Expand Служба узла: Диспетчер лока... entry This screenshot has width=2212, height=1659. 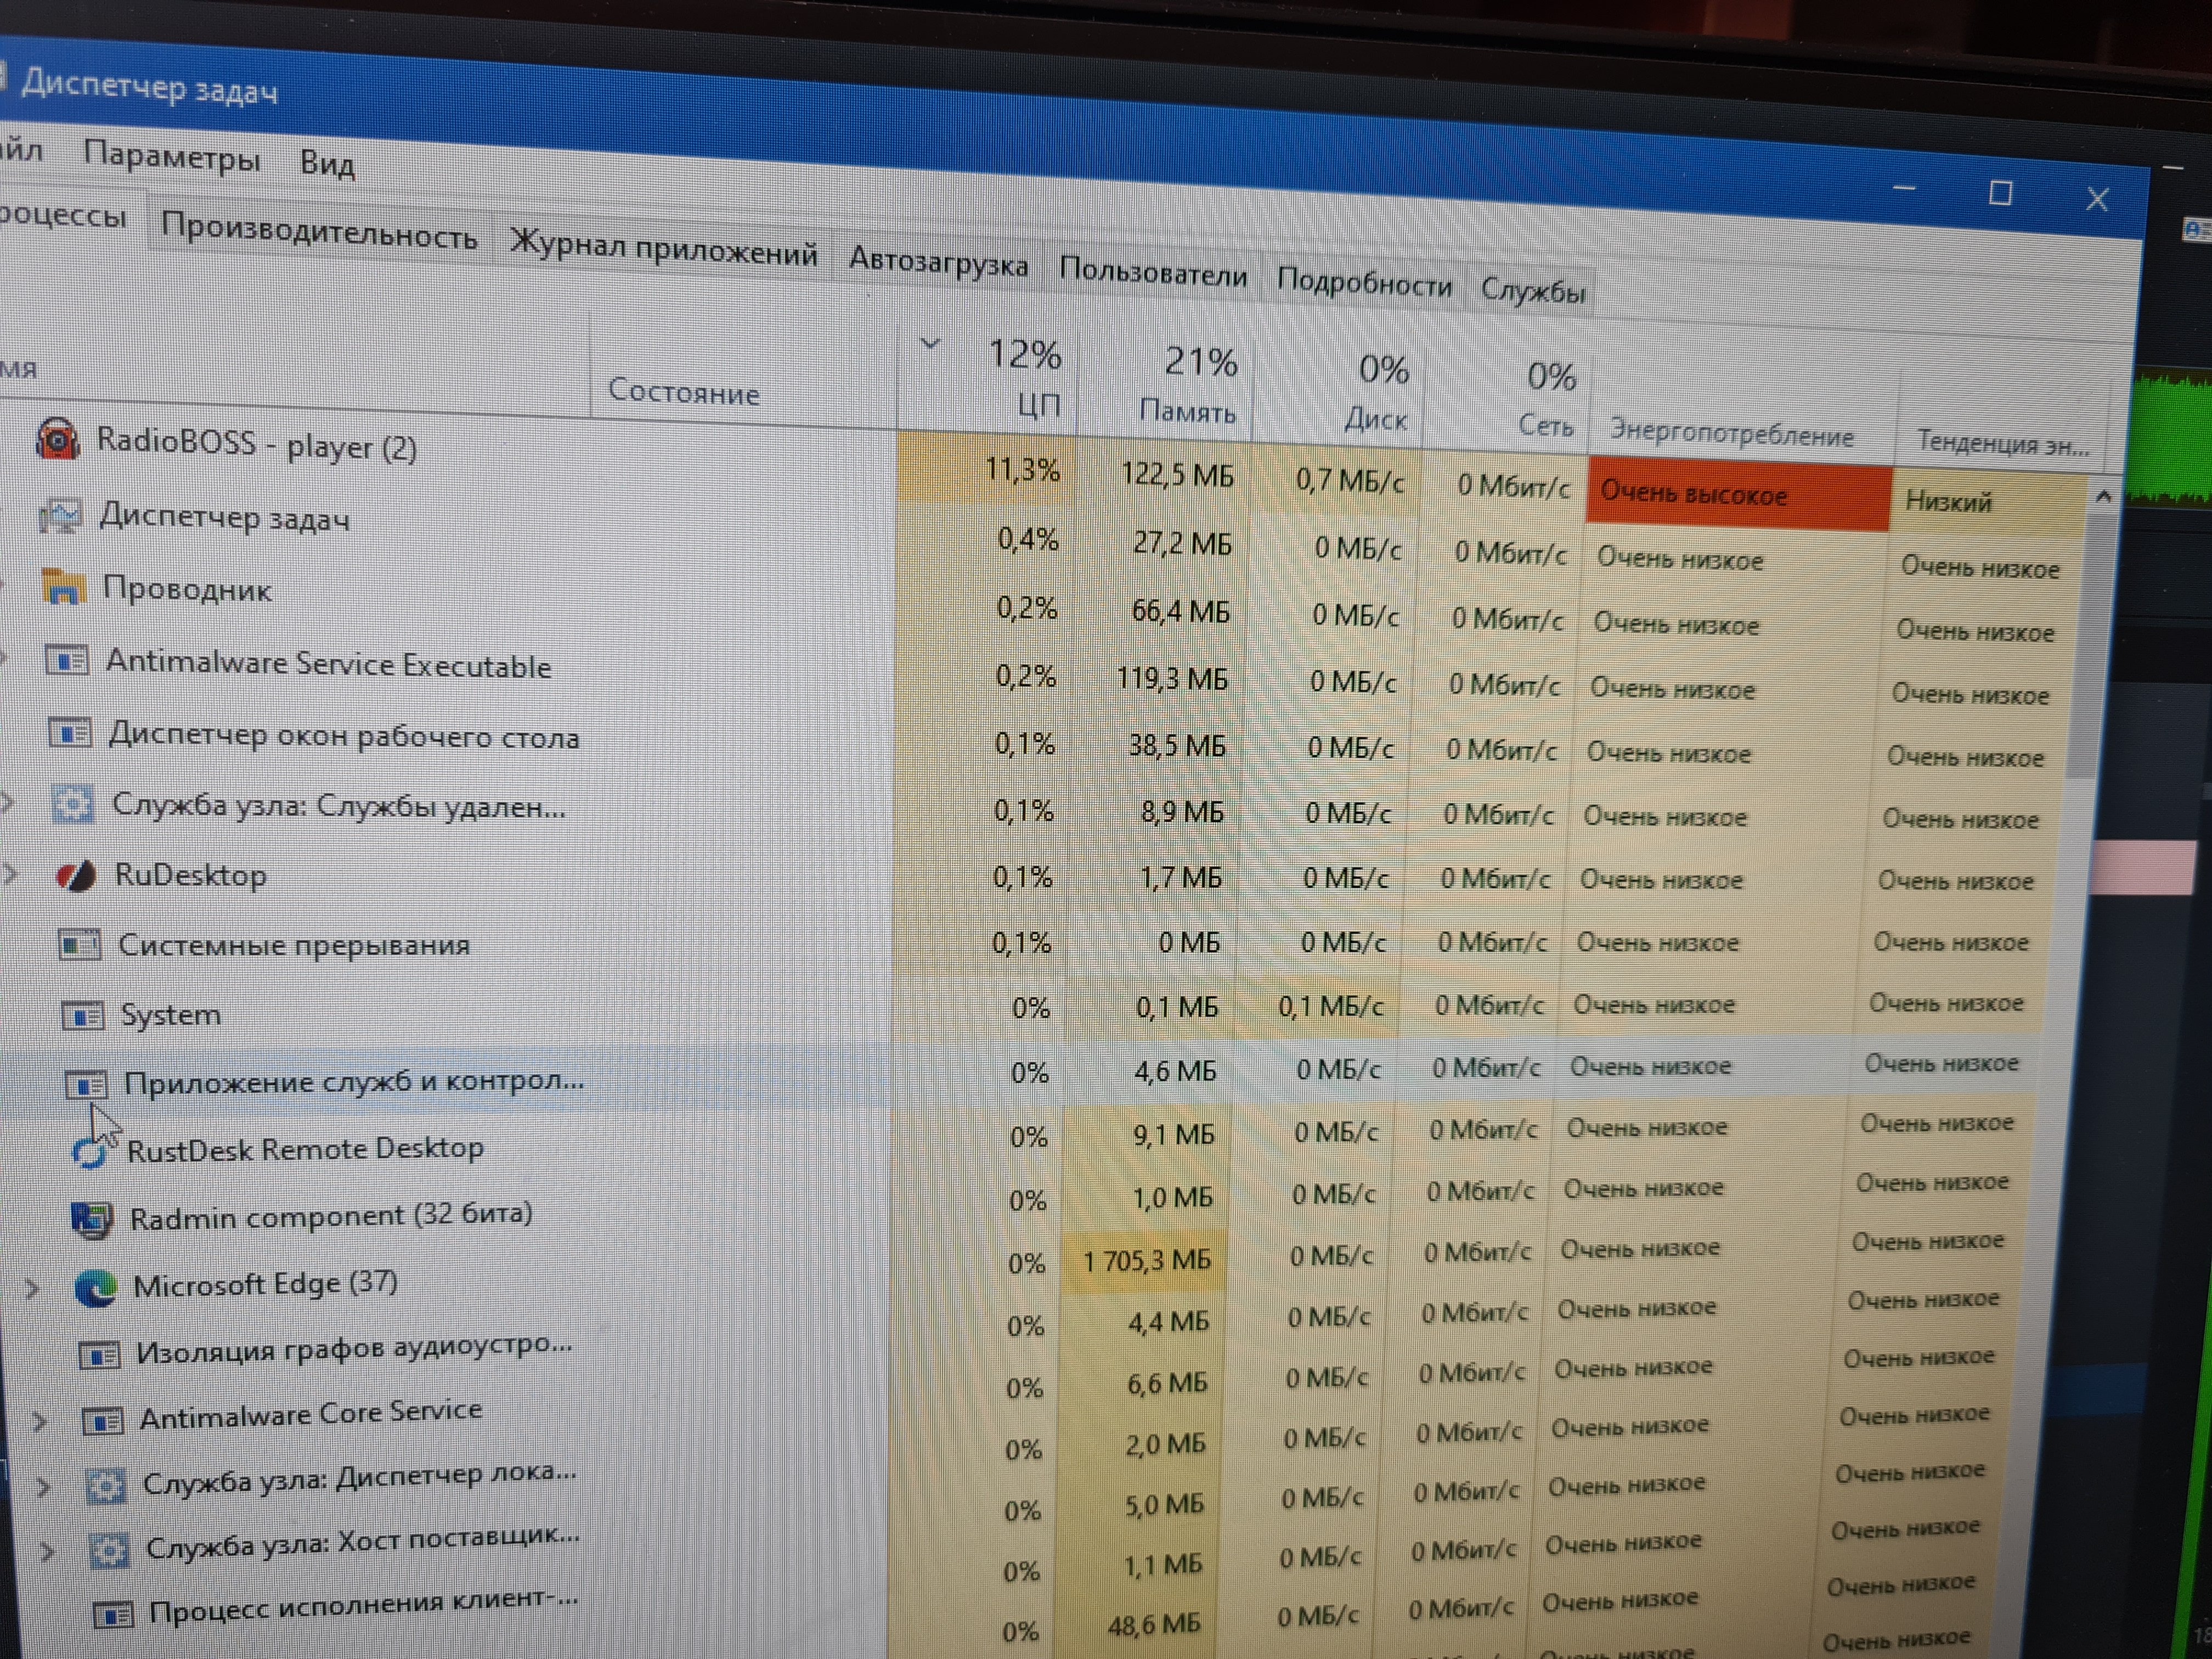pos(43,1487)
